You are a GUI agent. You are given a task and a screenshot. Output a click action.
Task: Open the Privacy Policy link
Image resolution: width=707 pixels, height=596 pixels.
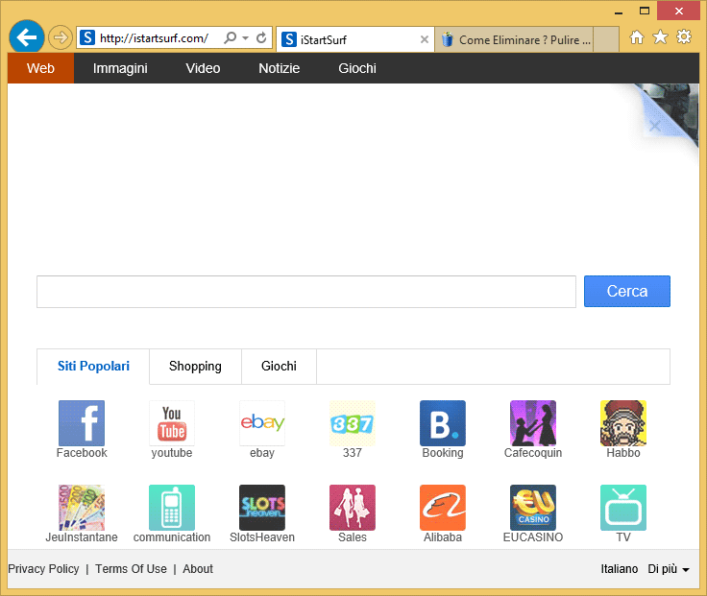[43, 569]
